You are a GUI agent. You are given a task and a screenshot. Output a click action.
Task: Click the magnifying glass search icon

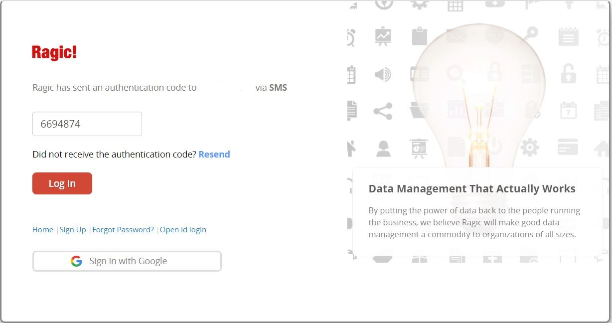coord(455,75)
